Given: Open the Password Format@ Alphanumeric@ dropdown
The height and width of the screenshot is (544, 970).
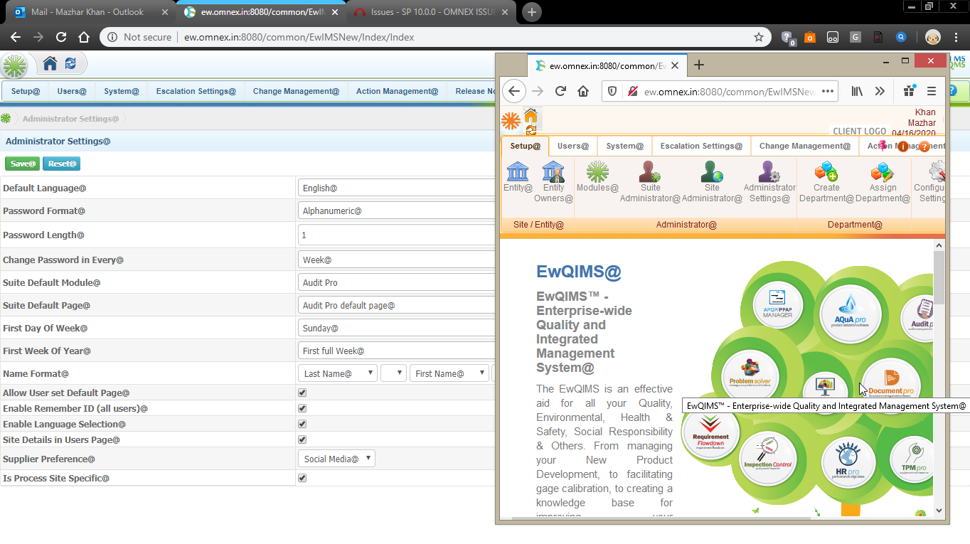Looking at the screenshot, I should 396,211.
